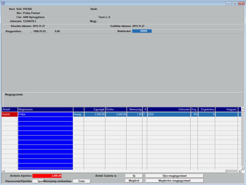This screenshot has width=246, height=185.
Task: Close the window with the X button
Action: tap(241, 3)
